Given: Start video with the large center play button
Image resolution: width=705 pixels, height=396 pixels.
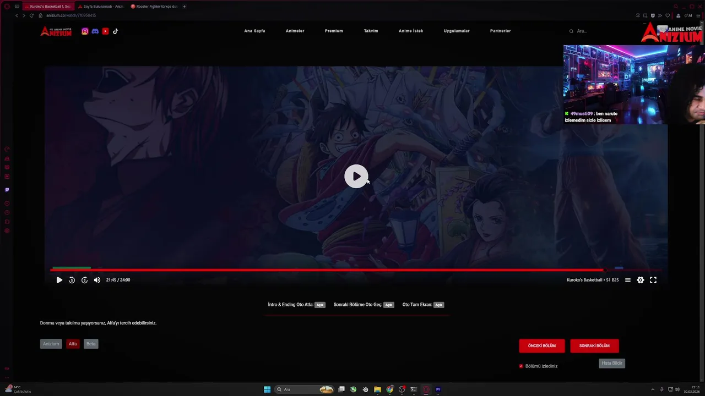Looking at the screenshot, I should coord(356,177).
